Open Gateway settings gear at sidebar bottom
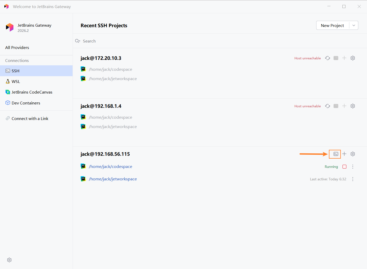This screenshot has width=367, height=269. click(9, 260)
